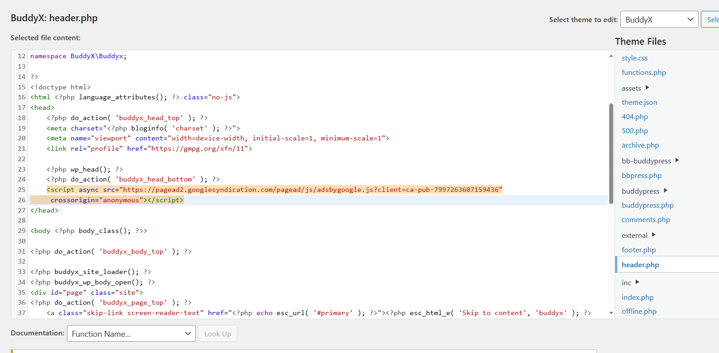The height and width of the screenshot is (353, 719).
Task: Select the current header.php file entry
Action: [640, 265]
